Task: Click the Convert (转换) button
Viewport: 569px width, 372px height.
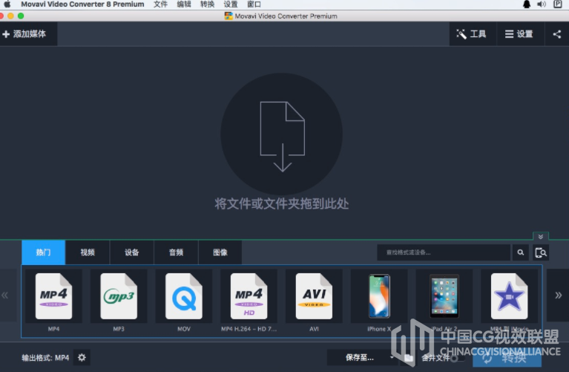Action: pos(507,358)
